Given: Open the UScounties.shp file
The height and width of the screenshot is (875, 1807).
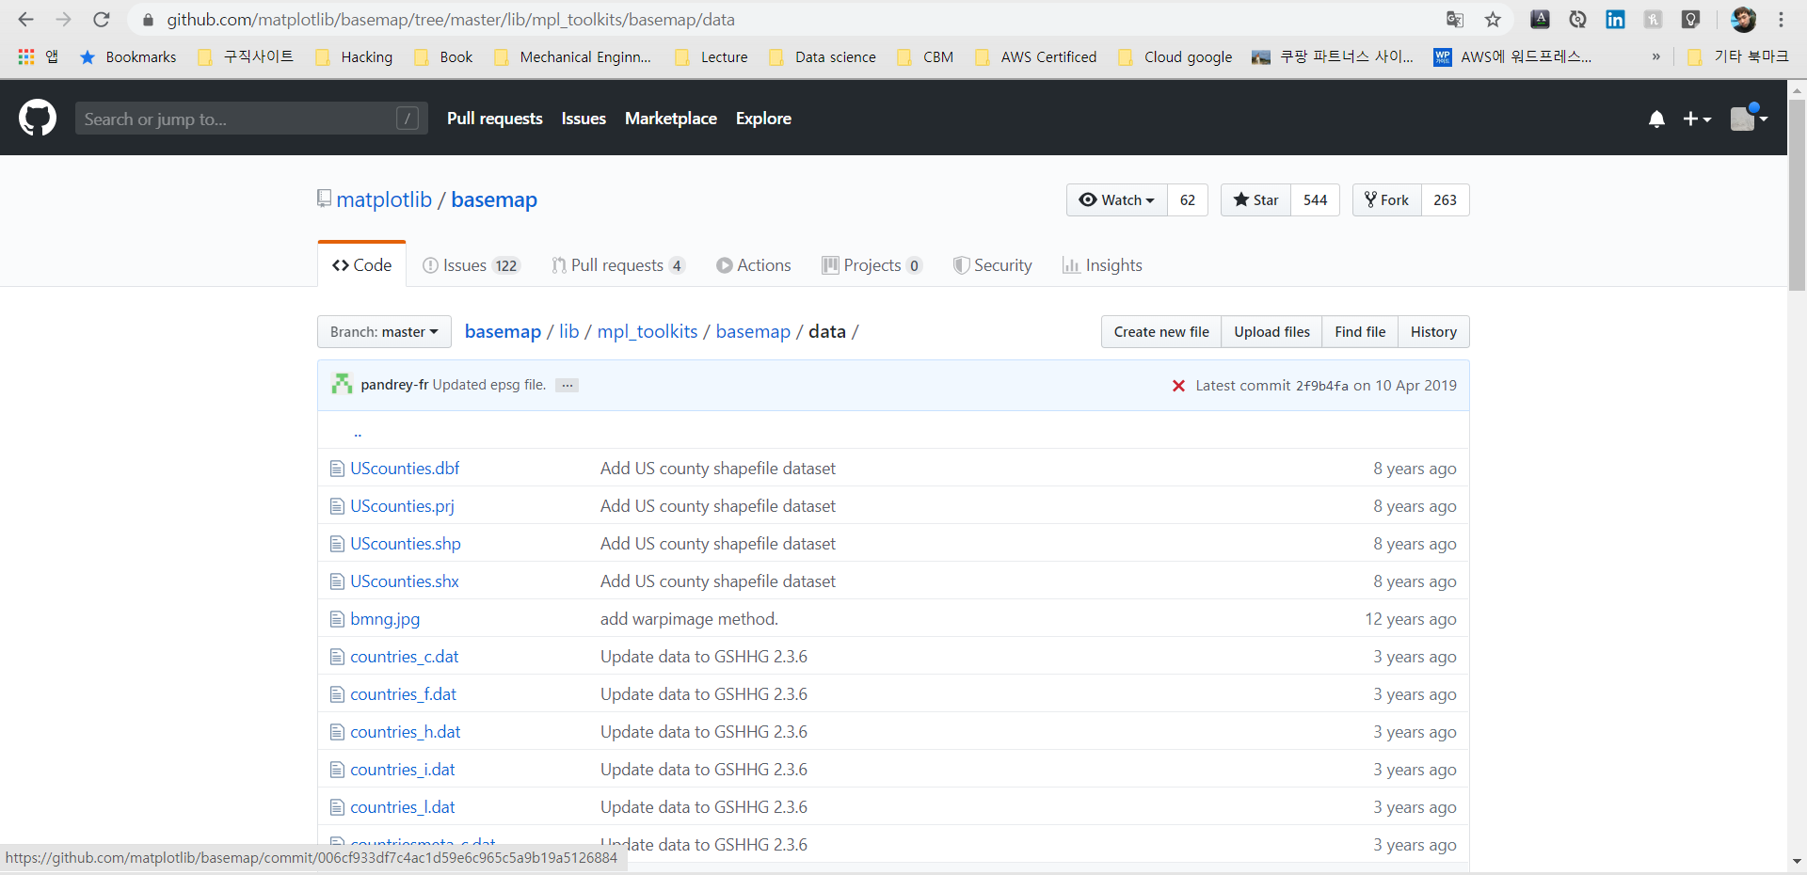Looking at the screenshot, I should tap(406, 544).
